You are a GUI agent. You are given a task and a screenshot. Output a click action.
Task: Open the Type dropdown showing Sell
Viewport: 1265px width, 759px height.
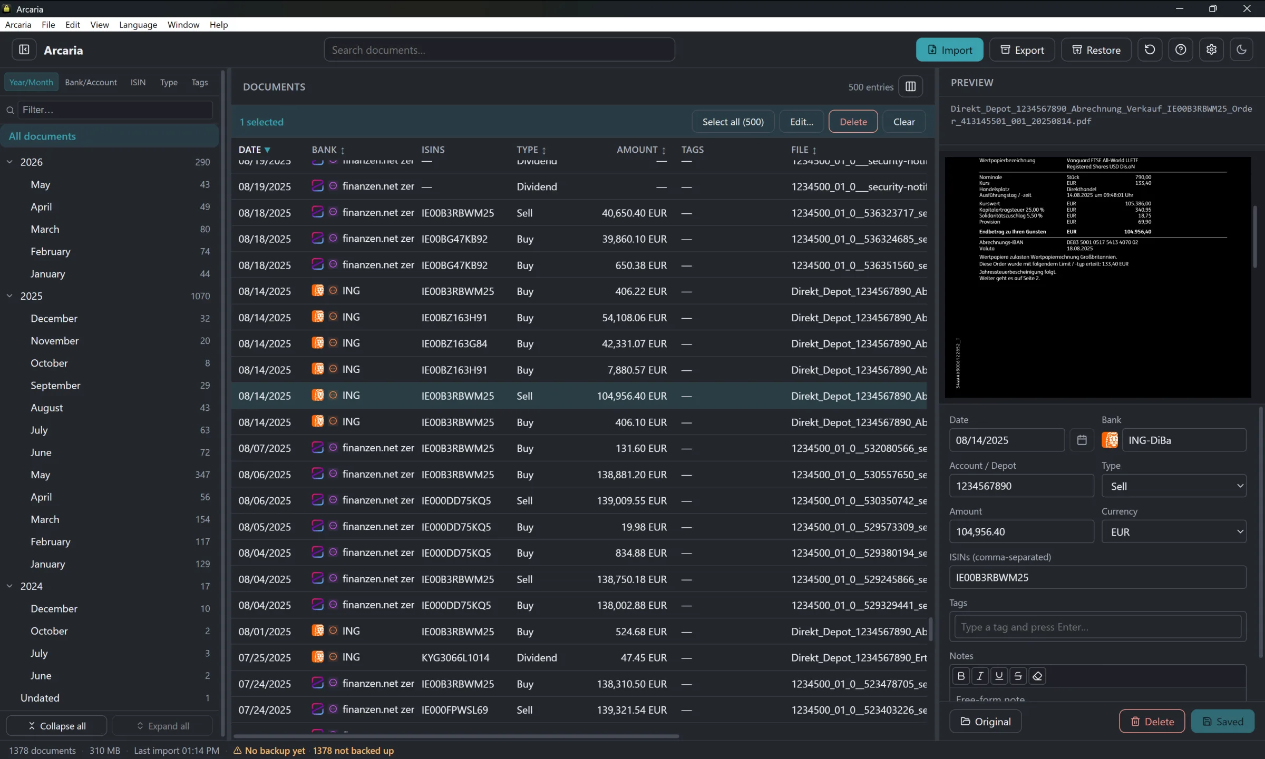click(1174, 486)
